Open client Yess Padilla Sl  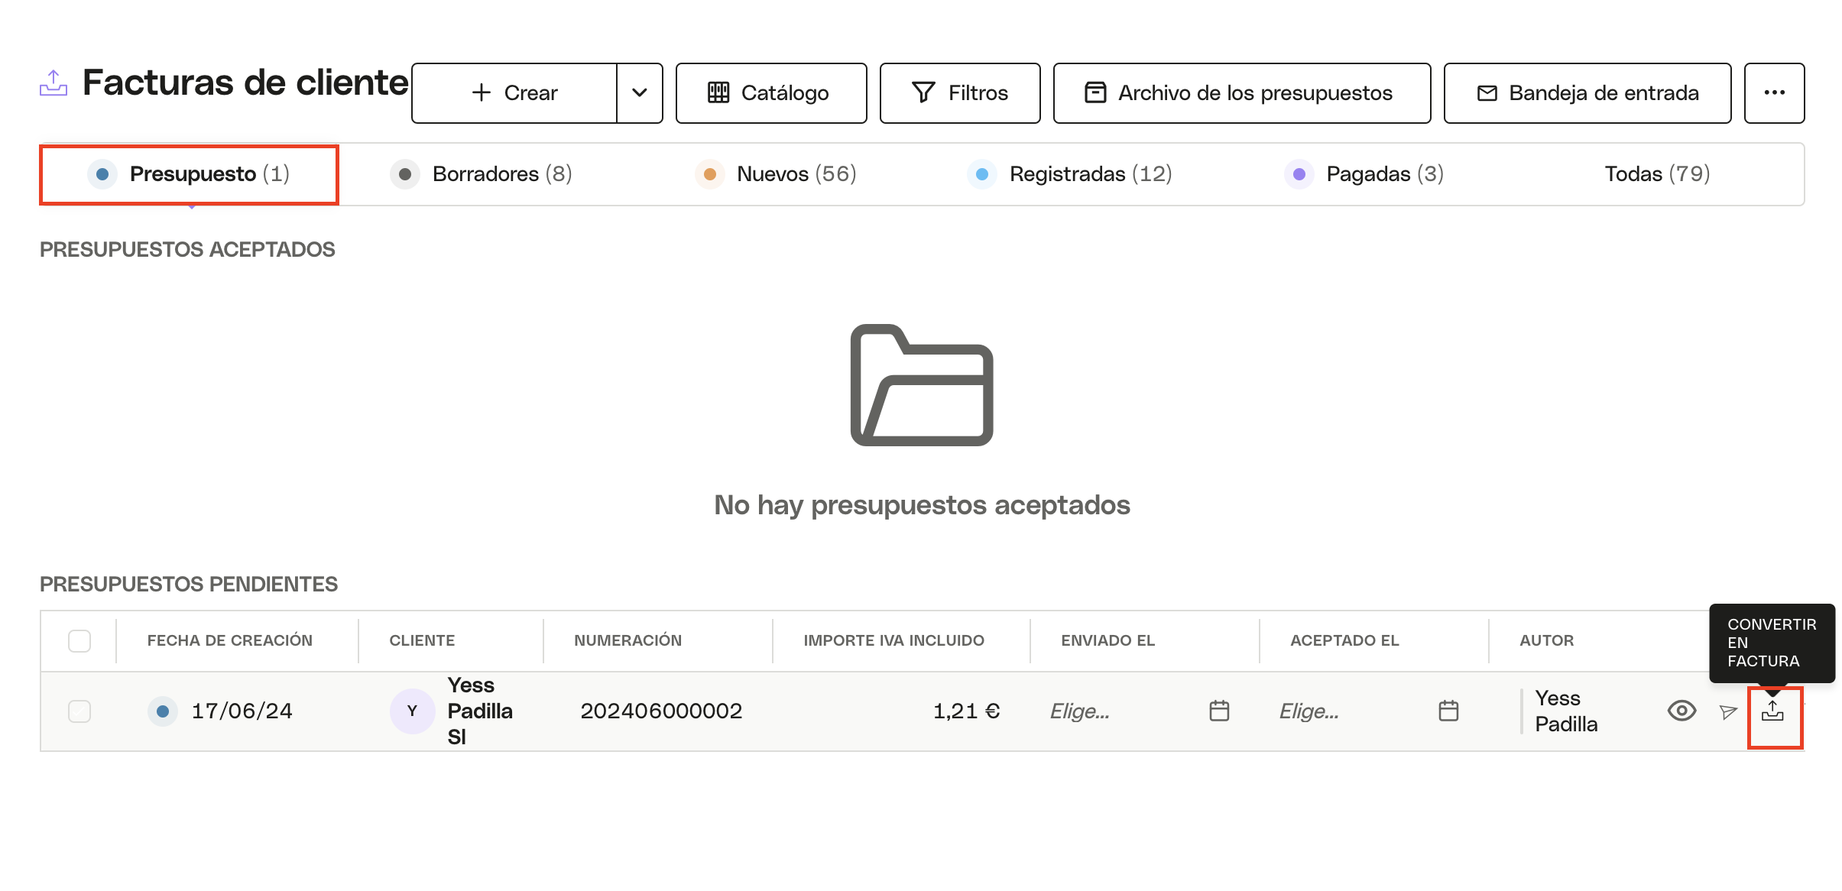pos(480,711)
